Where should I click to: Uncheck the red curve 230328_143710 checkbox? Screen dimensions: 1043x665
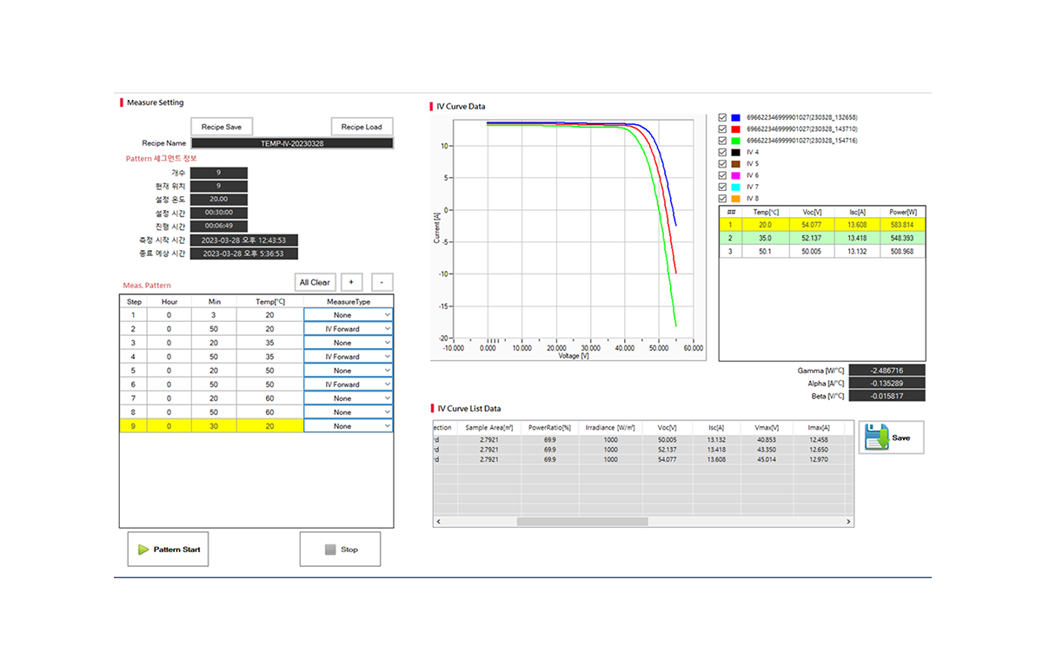723,128
